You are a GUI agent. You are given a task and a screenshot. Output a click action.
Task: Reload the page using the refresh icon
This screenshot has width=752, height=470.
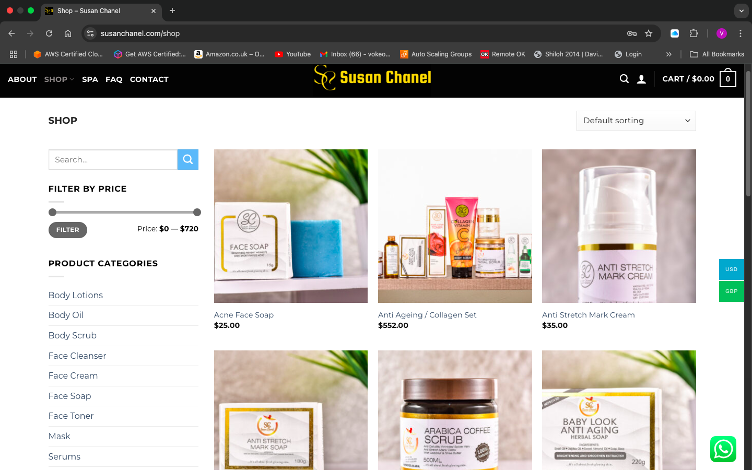(49, 33)
